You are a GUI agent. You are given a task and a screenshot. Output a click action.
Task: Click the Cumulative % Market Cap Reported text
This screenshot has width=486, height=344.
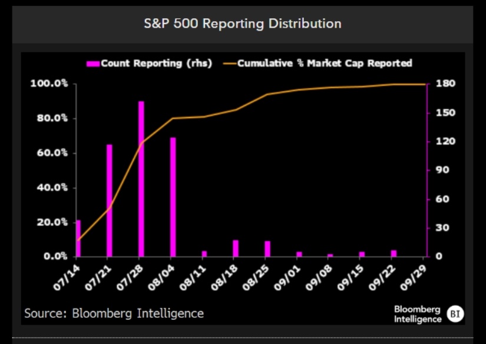tap(325, 64)
